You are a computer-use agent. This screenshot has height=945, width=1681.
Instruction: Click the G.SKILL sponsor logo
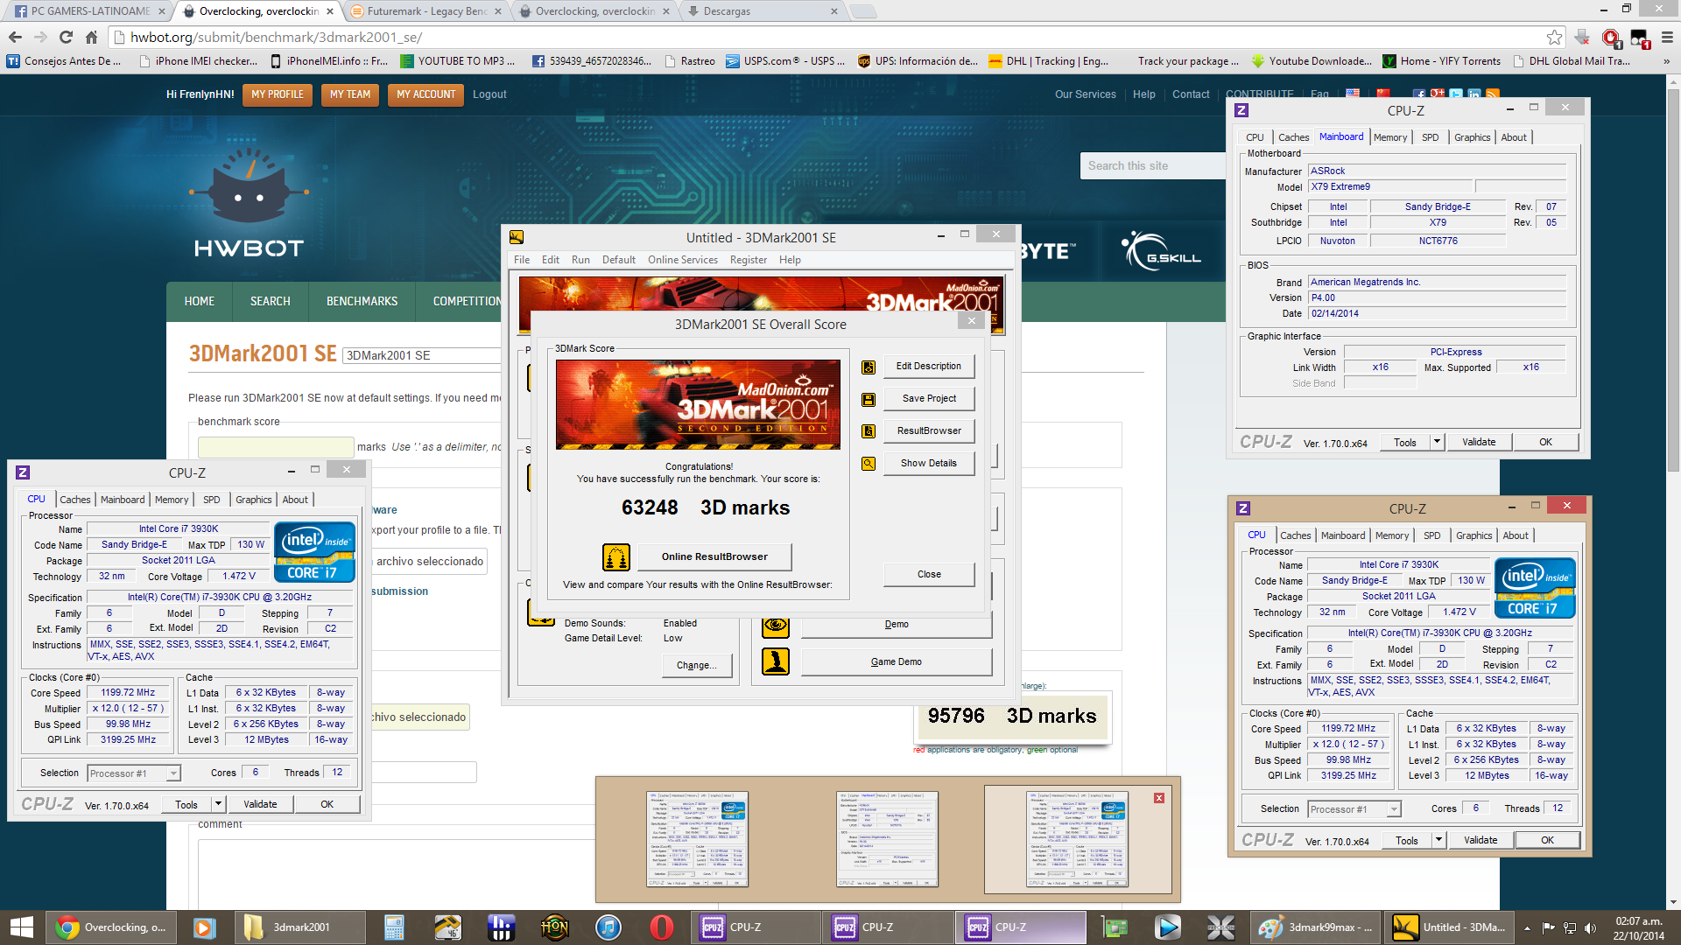(1162, 250)
